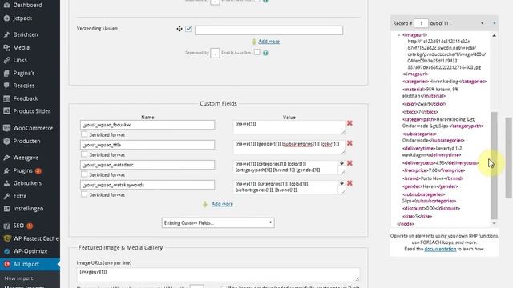Image resolution: width=513 pixels, height=288 pixels.
Task: Click the help icon next to Enable Auto Nest
Action: tap(265, 53)
